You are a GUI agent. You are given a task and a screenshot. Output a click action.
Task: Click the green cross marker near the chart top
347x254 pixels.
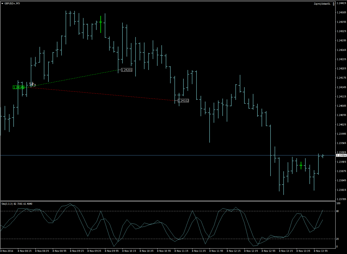[x=101, y=22]
